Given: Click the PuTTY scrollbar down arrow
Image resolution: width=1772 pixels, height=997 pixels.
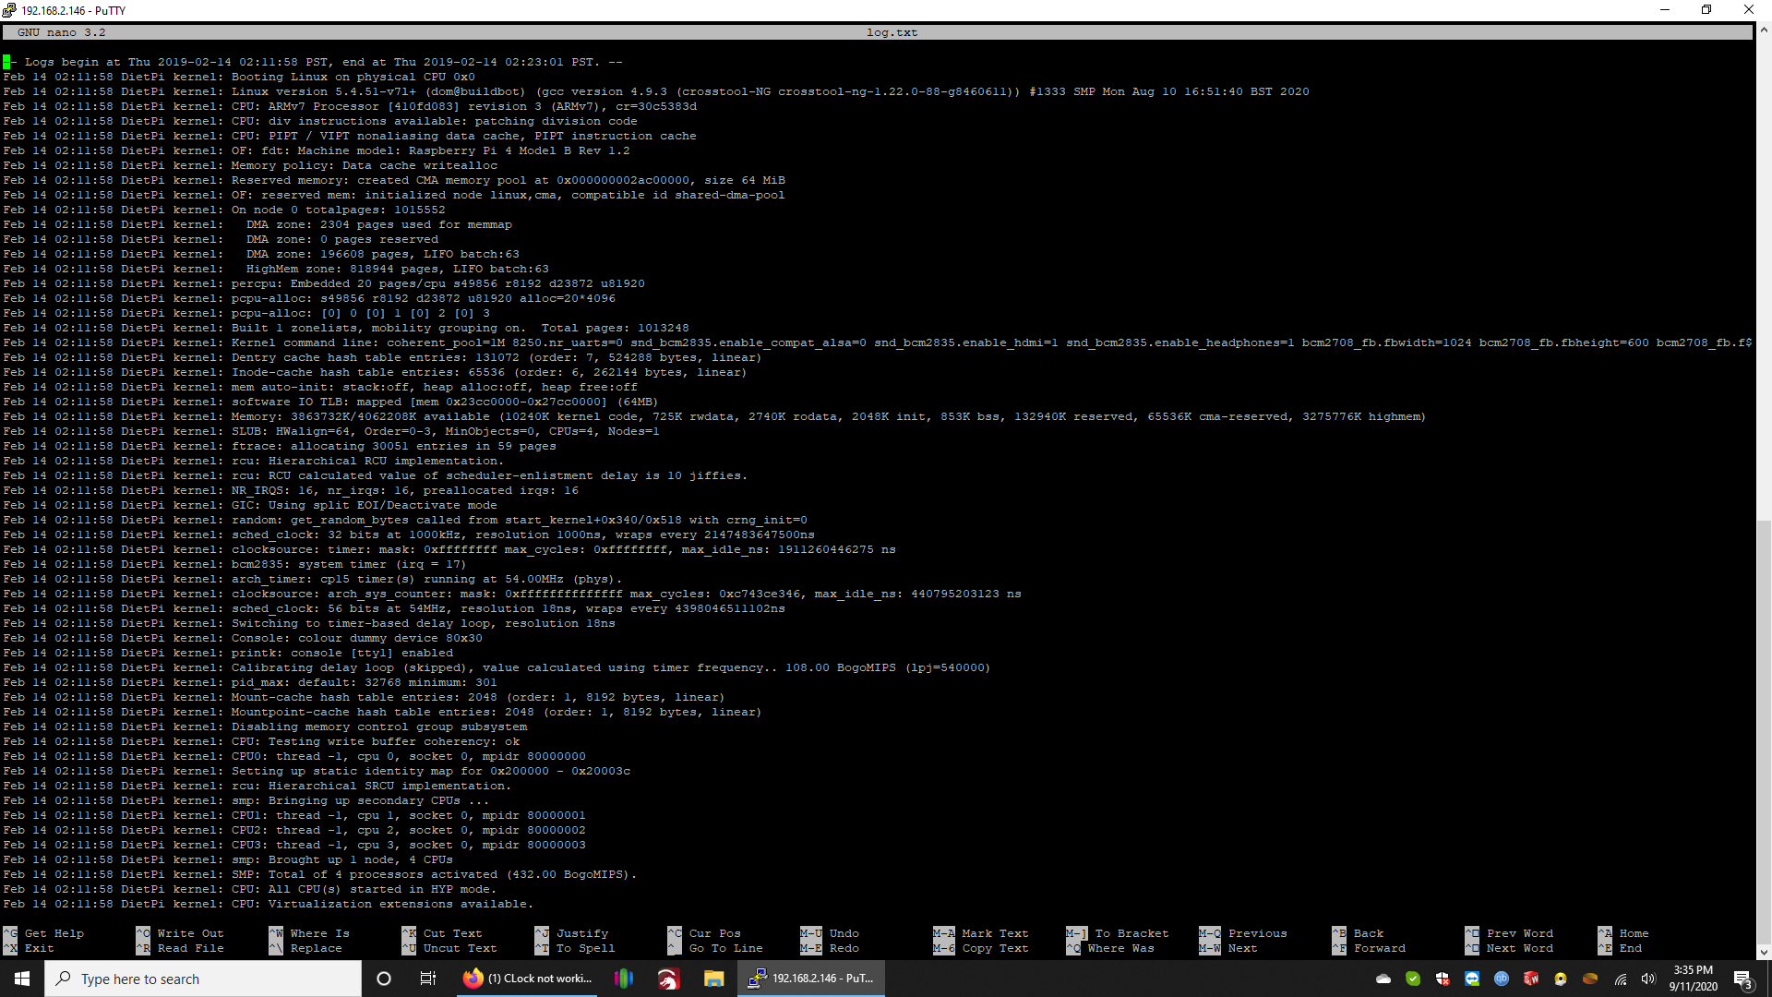Looking at the screenshot, I should tap(1764, 952).
